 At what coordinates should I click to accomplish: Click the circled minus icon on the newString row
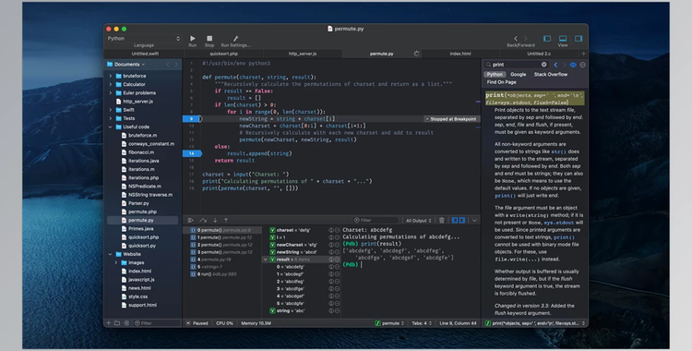337,252
